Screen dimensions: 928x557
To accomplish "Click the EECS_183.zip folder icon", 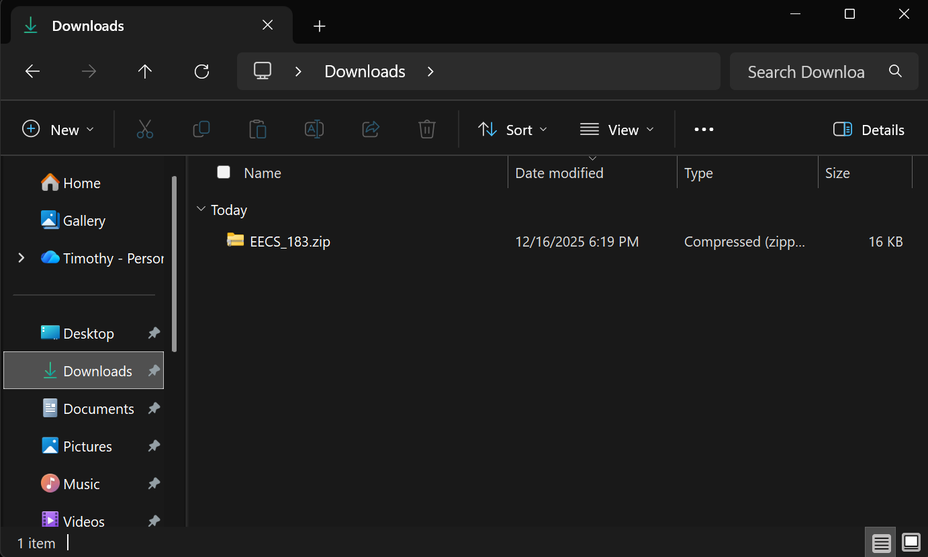I will [x=235, y=241].
